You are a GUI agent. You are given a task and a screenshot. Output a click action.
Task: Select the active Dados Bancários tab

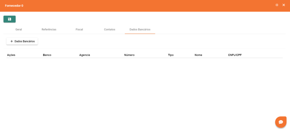pos(140,29)
